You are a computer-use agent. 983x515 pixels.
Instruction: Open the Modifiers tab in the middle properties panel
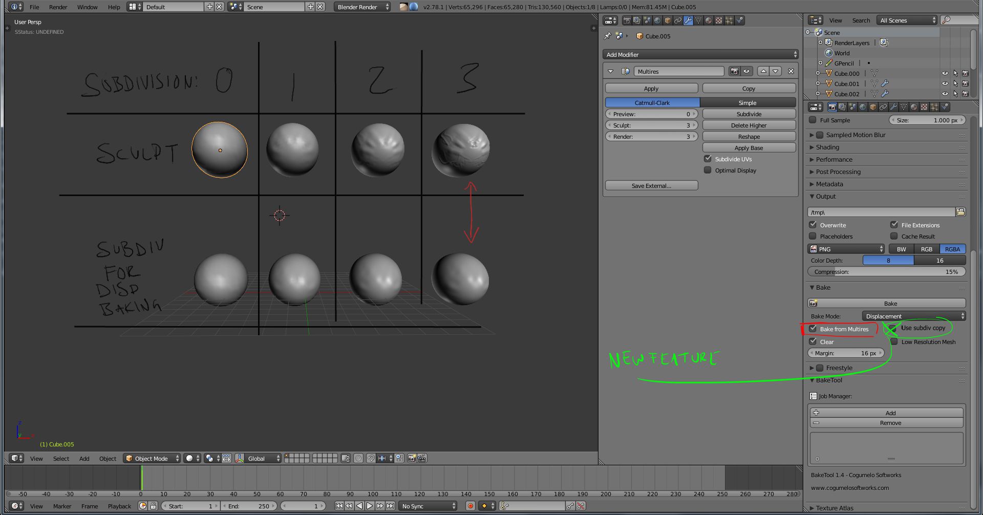point(688,20)
